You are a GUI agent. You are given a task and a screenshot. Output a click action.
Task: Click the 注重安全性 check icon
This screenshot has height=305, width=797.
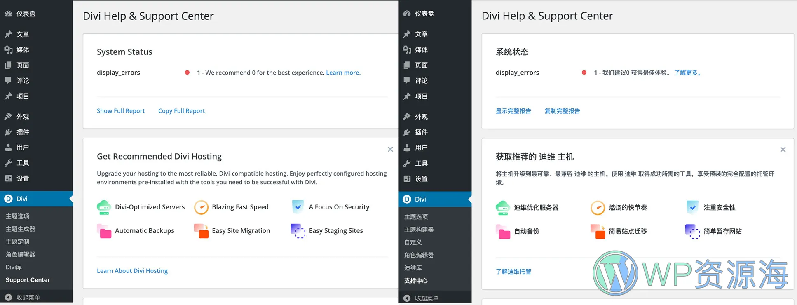pyautogui.click(x=692, y=207)
